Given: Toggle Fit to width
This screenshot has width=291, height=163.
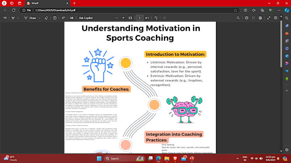Looking at the screenshot, I should coord(131,18).
